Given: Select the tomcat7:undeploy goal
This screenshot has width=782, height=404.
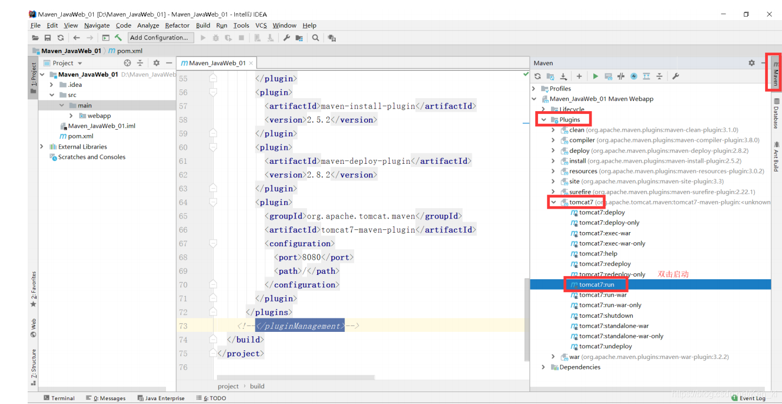Looking at the screenshot, I should (605, 347).
